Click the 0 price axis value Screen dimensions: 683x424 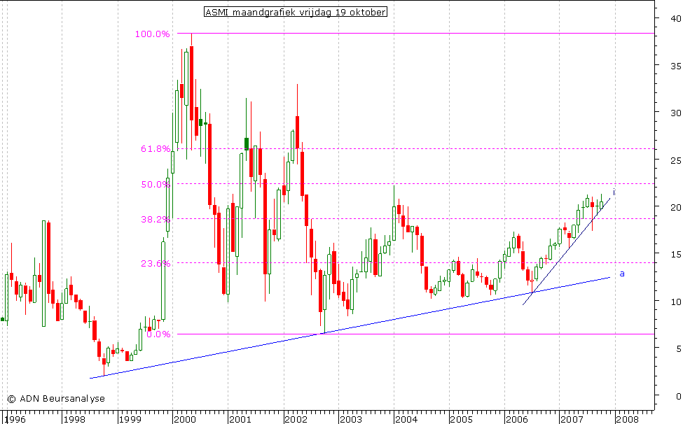click(x=679, y=396)
